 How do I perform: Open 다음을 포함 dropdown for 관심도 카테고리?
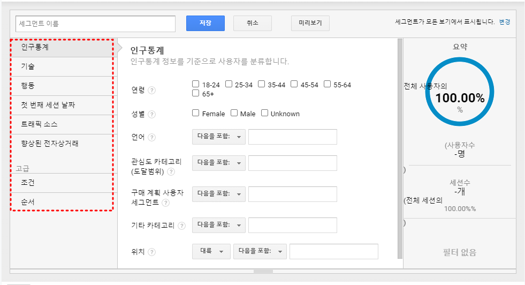[219, 163]
